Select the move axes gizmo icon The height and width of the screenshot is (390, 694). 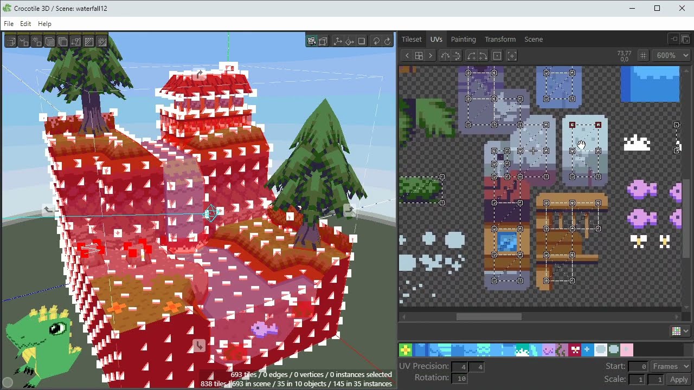point(338,41)
